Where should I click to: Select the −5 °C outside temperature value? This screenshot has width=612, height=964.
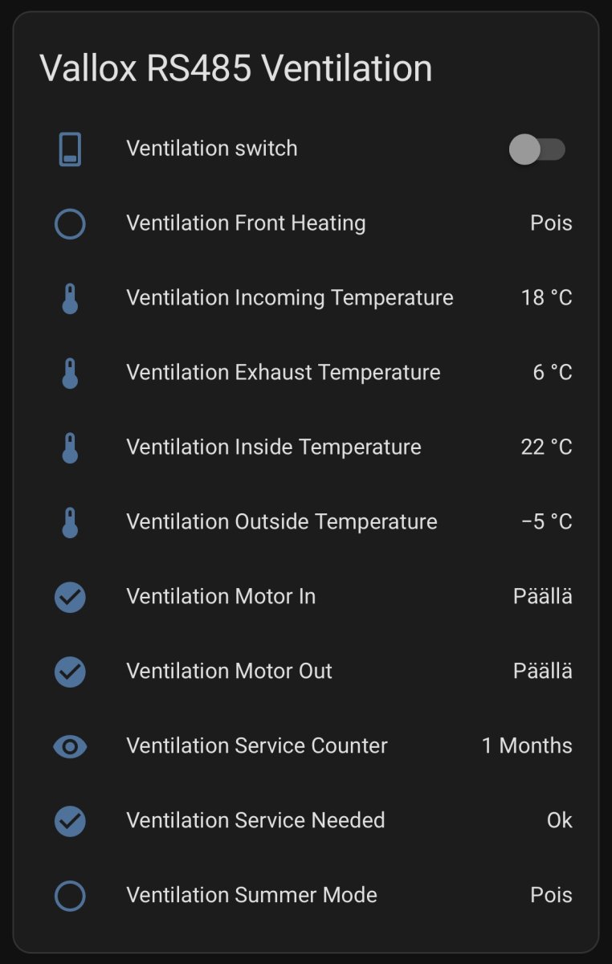(x=546, y=522)
